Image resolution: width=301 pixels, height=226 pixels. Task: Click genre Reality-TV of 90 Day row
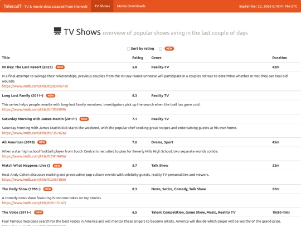pyautogui.click(x=160, y=67)
